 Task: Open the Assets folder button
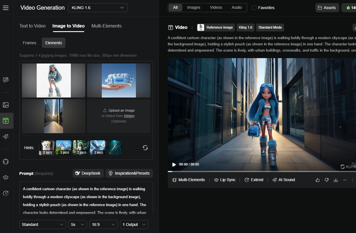(x=327, y=8)
